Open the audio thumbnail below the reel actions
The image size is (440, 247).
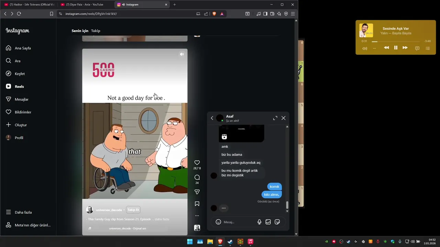197,228
